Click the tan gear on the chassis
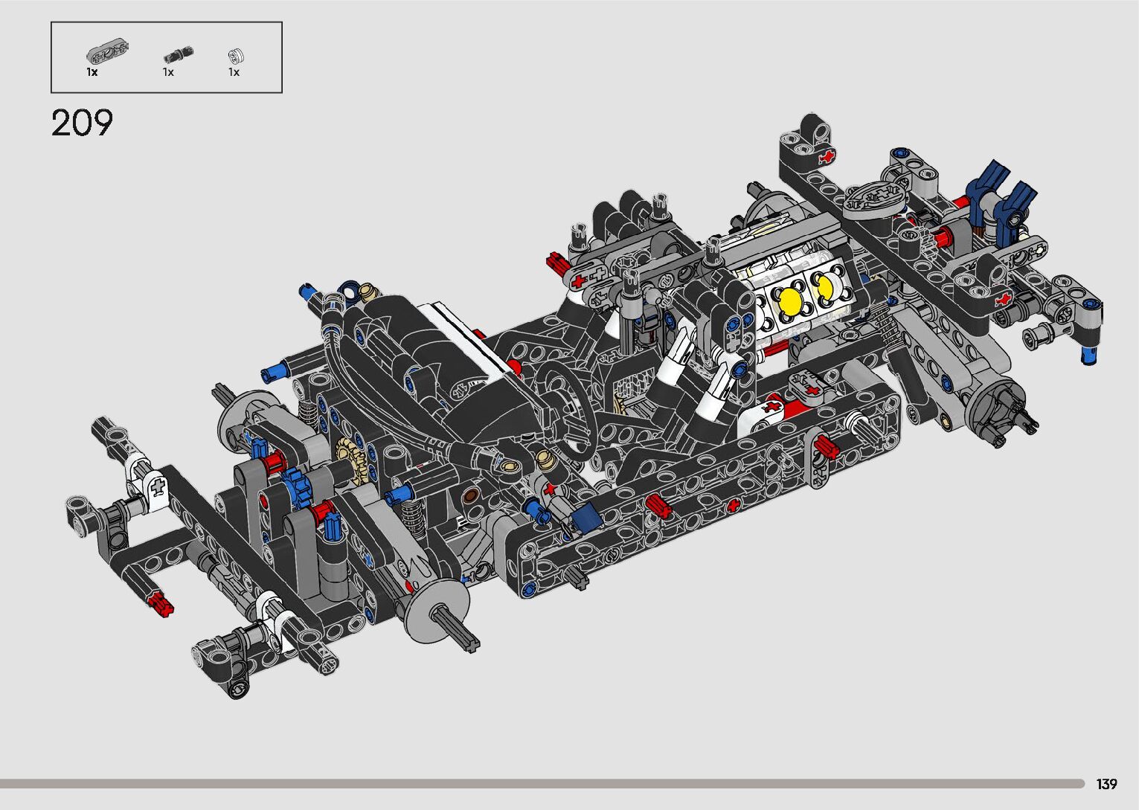Viewport: 1139px width, 810px height. (350, 458)
